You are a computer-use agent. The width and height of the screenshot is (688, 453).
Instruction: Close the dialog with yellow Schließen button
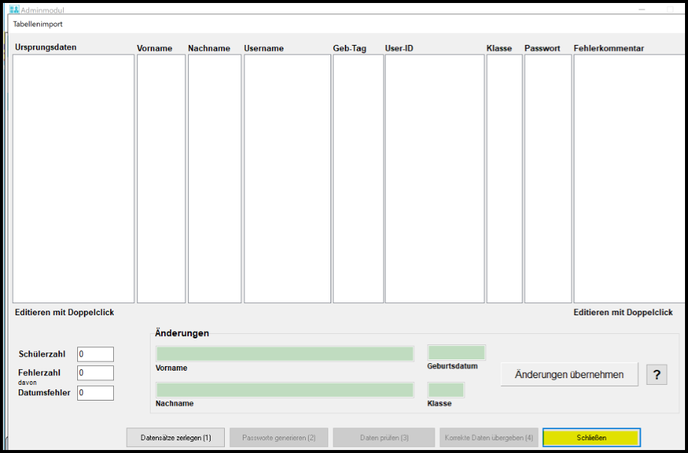(x=591, y=437)
